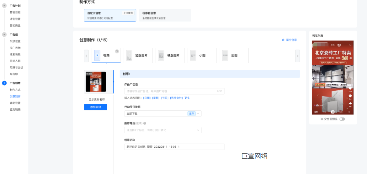Go to 推广目标 in the sidebar
The height and width of the screenshot is (174, 367).
[x=15, y=48]
